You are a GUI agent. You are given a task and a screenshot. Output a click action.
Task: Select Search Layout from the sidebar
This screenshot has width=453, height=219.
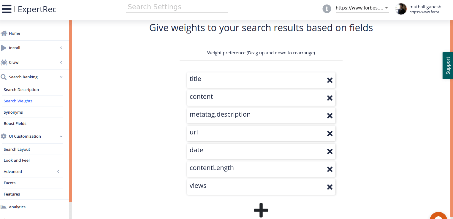pyautogui.click(x=17, y=149)
